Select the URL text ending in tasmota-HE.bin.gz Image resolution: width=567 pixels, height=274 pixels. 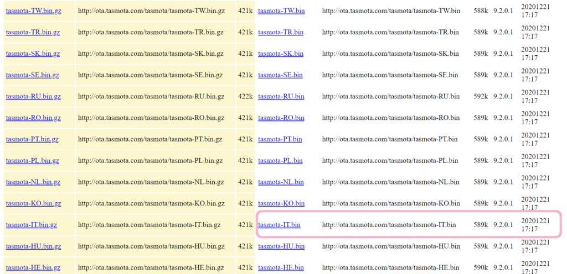click(151, 268)
